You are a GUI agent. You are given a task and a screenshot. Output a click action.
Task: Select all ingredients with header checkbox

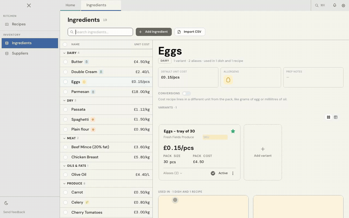click(x=65, y=44)
